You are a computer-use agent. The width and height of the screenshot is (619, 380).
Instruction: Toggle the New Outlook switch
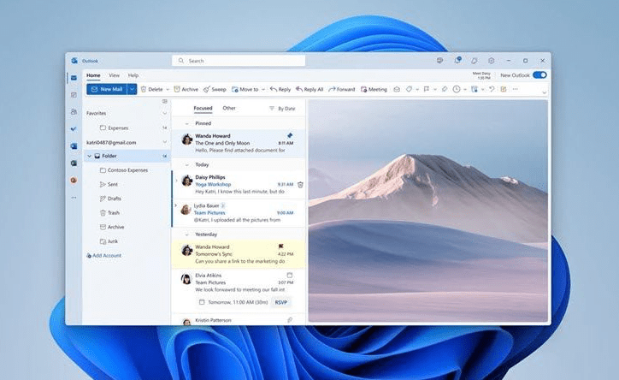539,75
